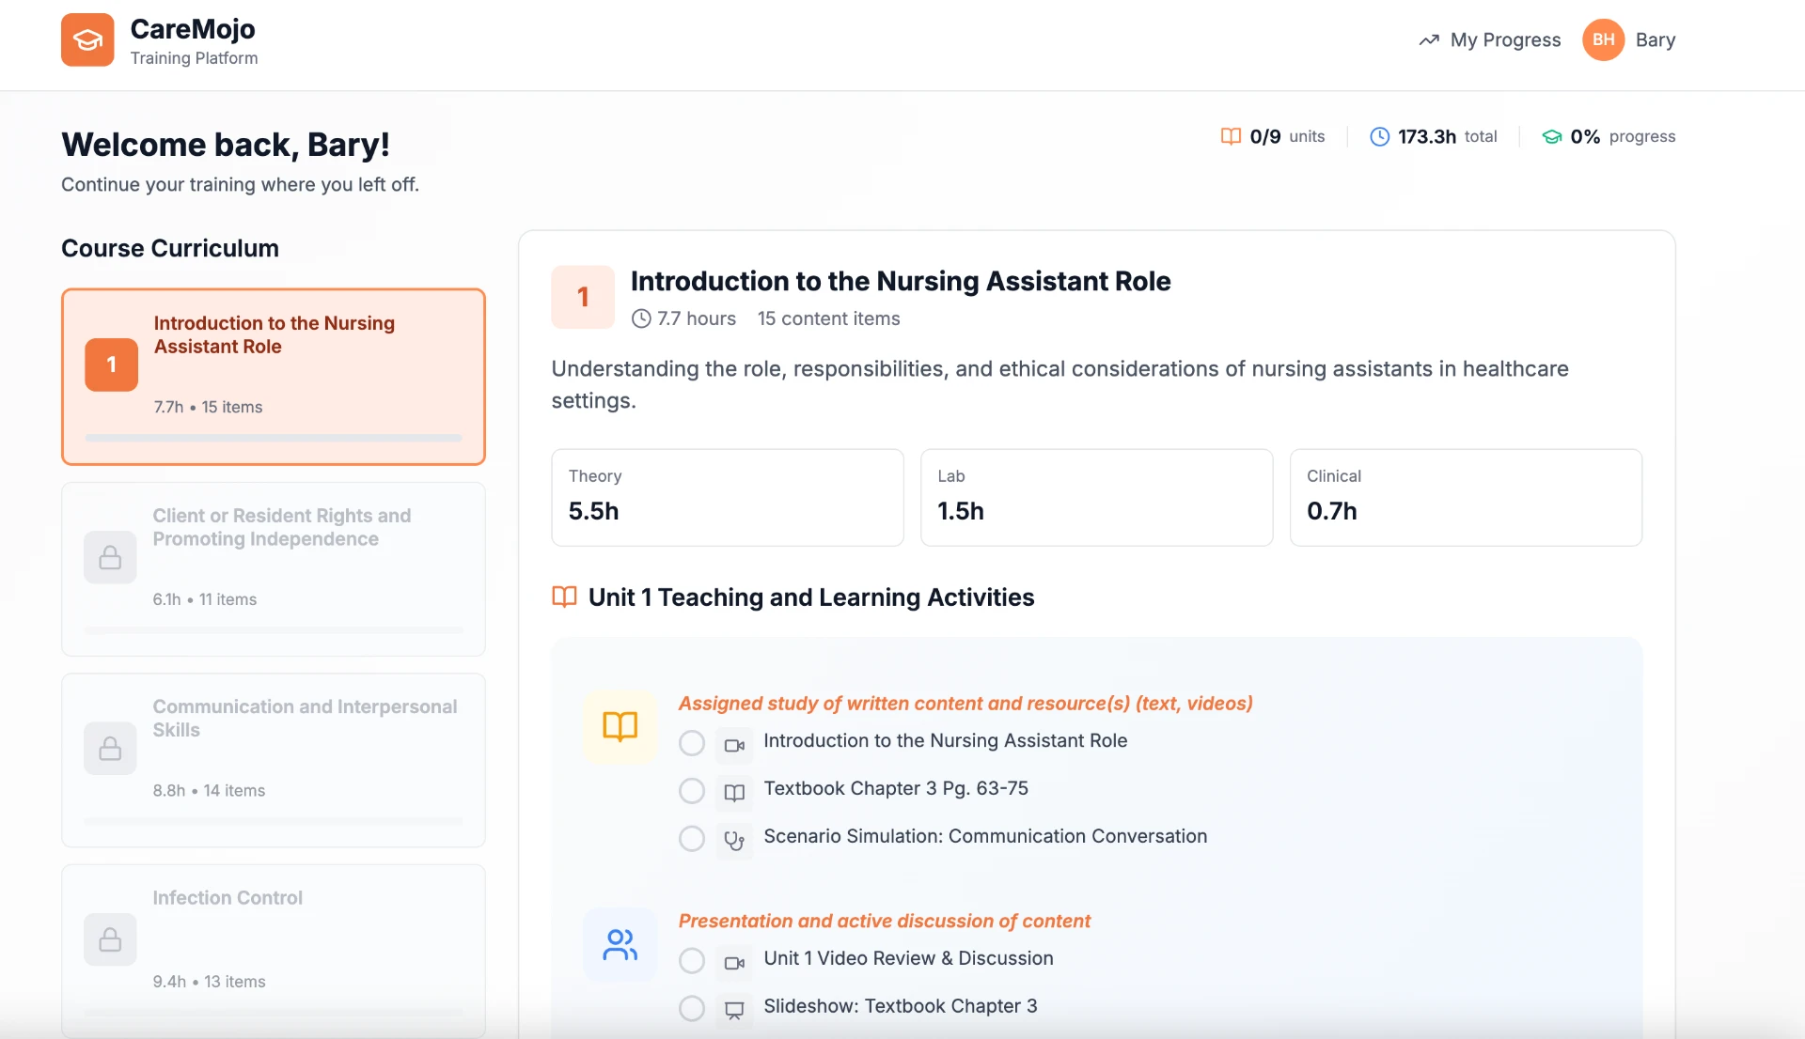Click the 'Course Curriculum' heading
Viewport: 1805px width, 1039px height.
(170, 248)
